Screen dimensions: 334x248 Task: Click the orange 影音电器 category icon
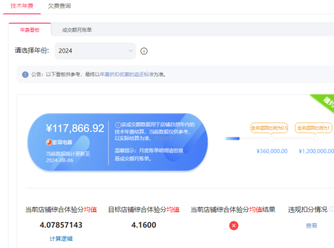click(49, 142)
